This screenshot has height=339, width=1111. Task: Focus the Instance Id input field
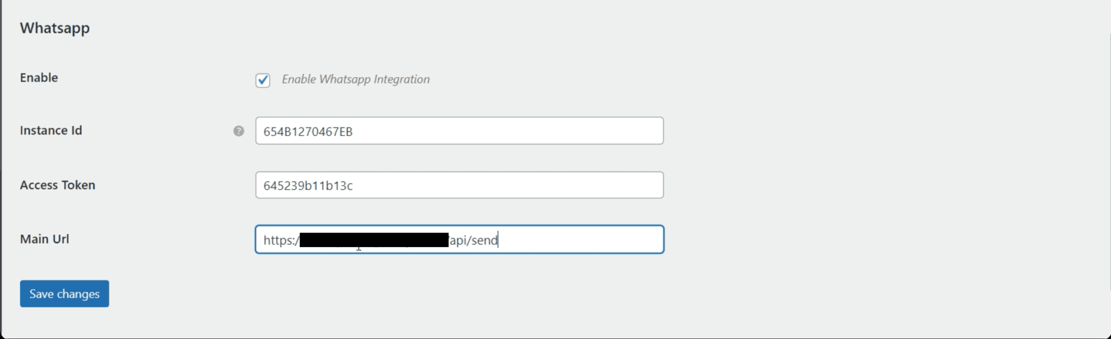point(459,131)
